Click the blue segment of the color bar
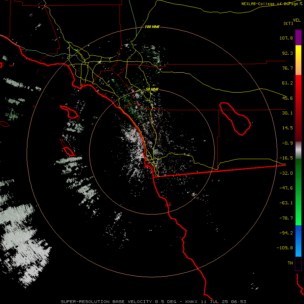 pyautogui.click(x=298, y=241)
